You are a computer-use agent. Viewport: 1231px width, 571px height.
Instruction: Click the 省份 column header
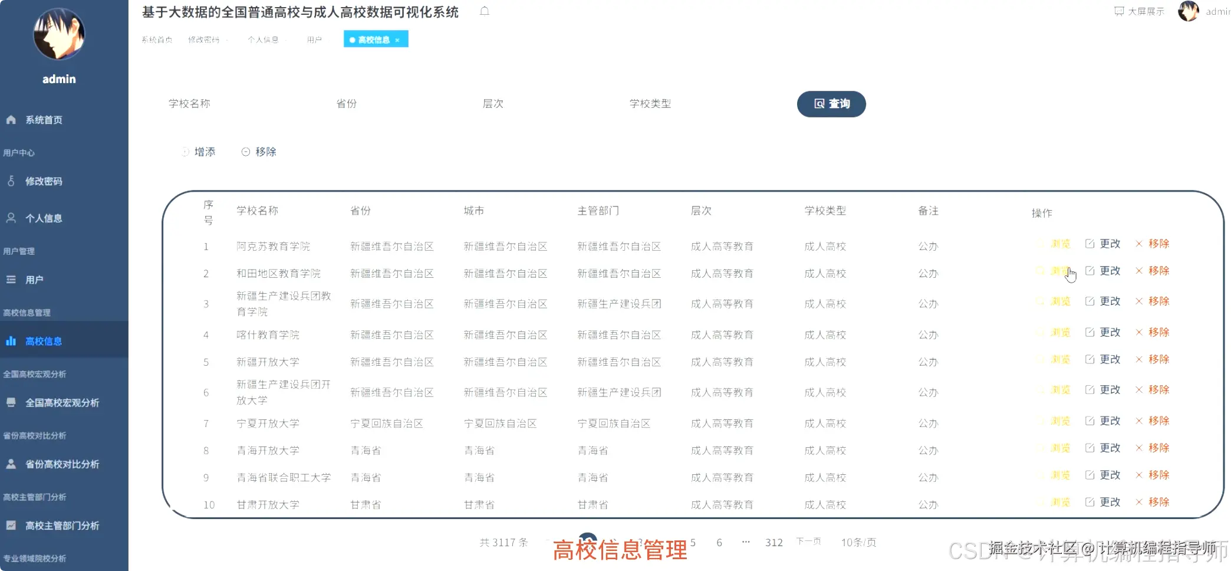[x=360, y=211]
